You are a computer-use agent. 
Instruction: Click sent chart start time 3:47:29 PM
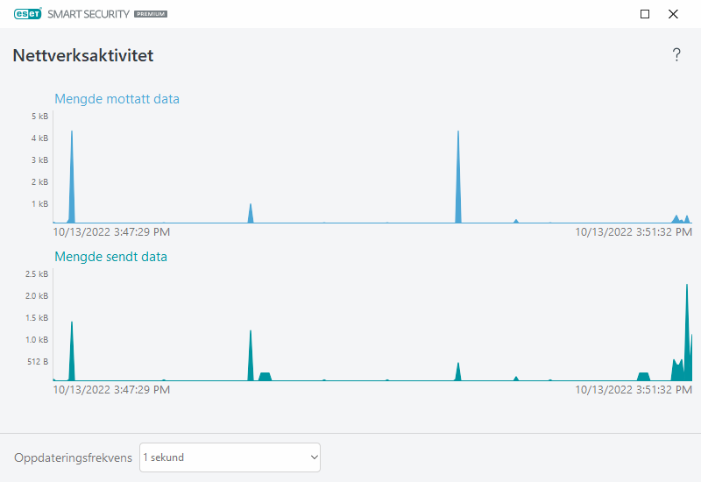tap(111, 390)
